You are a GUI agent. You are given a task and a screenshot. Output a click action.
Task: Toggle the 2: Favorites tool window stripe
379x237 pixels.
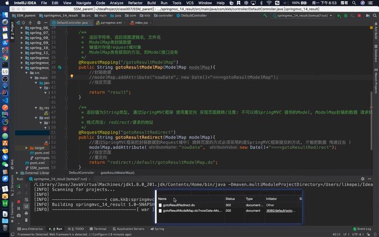[12, 212]
